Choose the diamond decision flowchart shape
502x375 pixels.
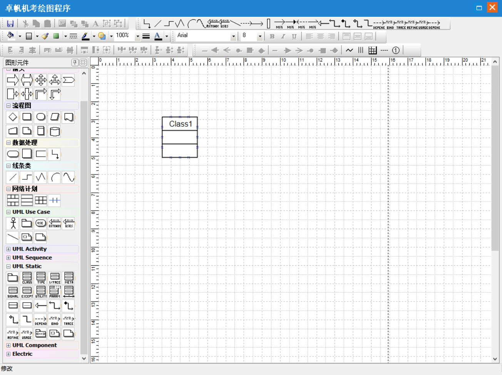tap(13, 117)
